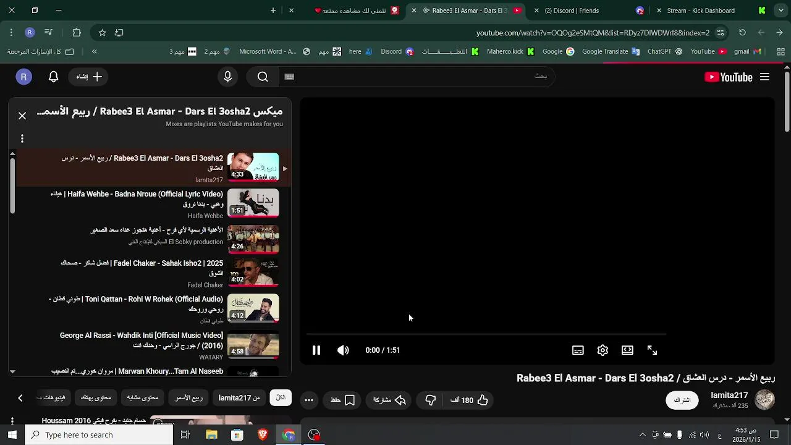Subscribe to lamita217 with اشتراك button
The height and width of the screenshot is (445, 791).
682,400
